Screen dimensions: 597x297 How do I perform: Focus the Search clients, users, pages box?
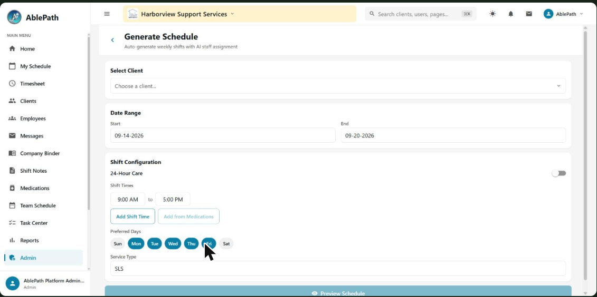point(420,14)
